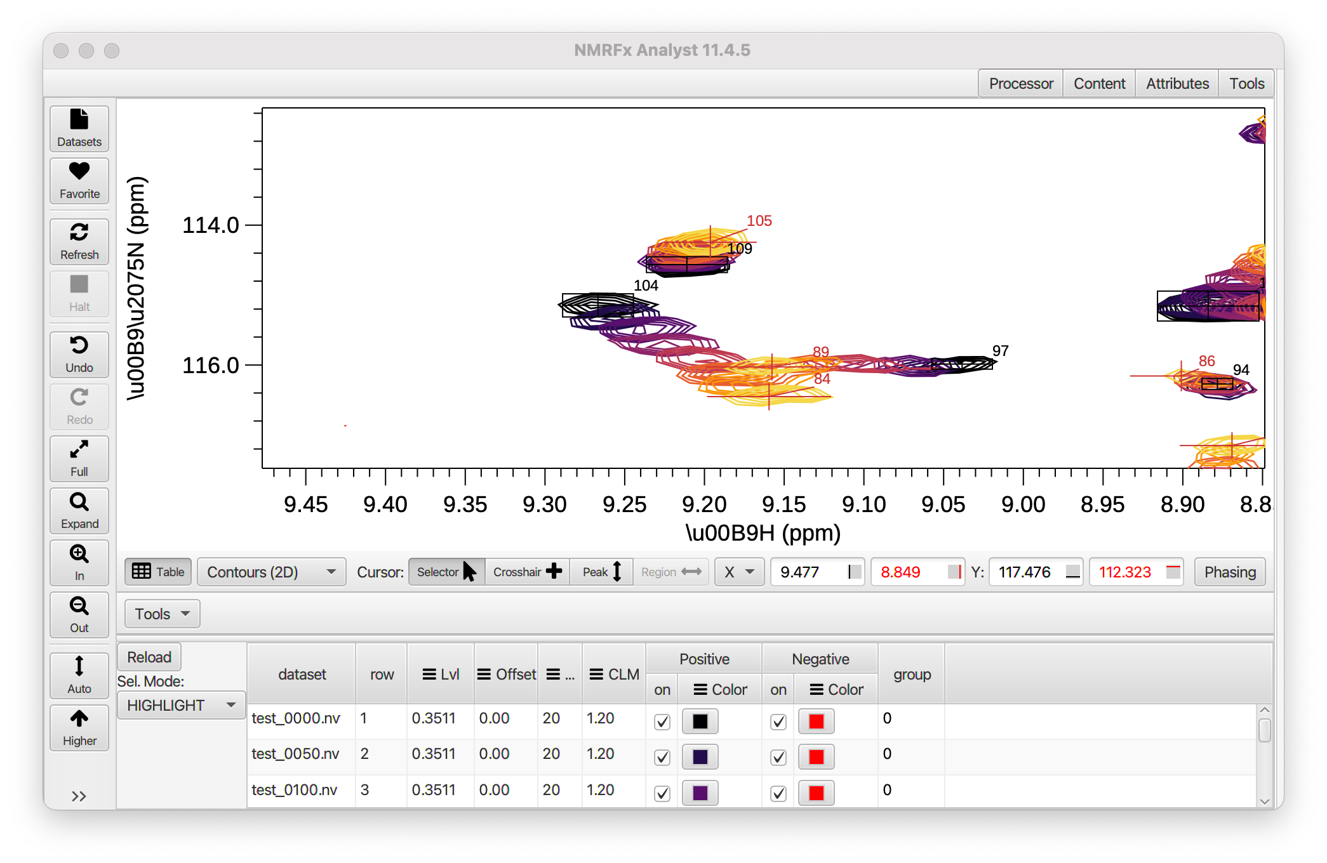1327x863 pixels.
Task: Expand the sidebar with the double-chevron
Action: [x=79, y=796]
